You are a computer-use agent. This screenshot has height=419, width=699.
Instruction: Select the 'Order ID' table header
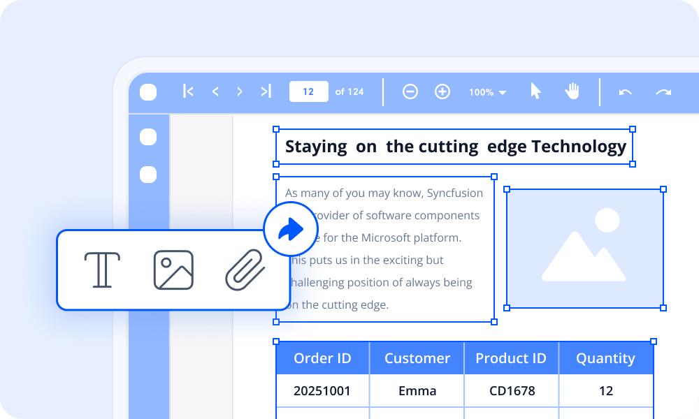pyautogui.click(x=322, y=358)
